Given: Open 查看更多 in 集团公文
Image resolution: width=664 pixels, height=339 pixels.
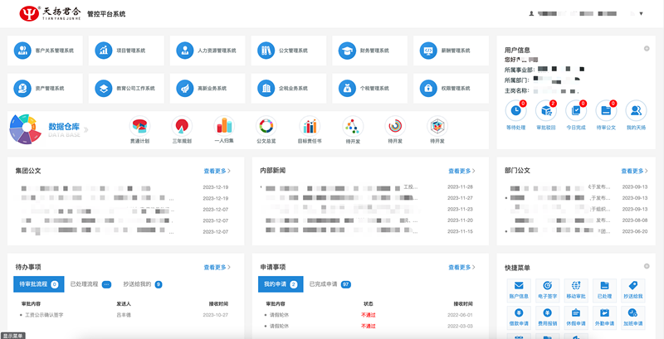Looking at the screenshot, I should (217, 172).
